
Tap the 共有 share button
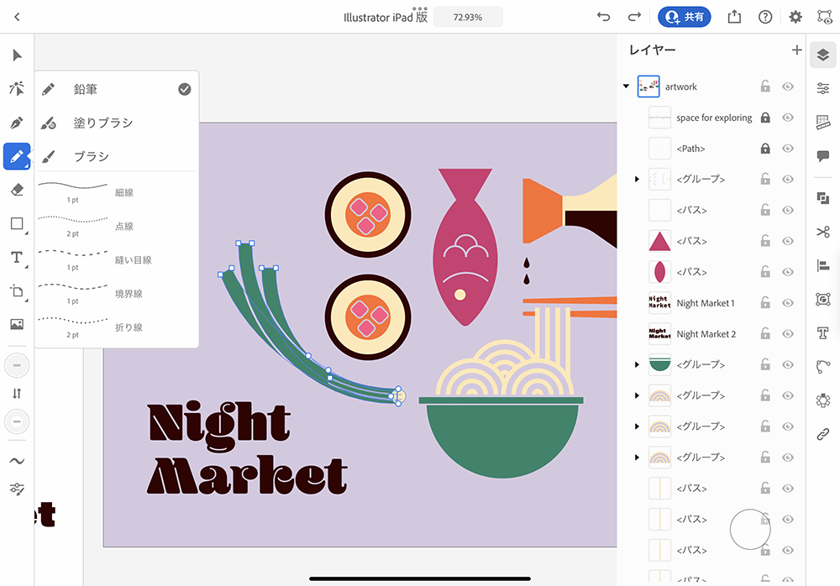tap(684, 17)
